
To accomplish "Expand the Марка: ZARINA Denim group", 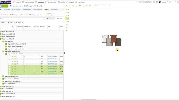I will click(6, 47).
